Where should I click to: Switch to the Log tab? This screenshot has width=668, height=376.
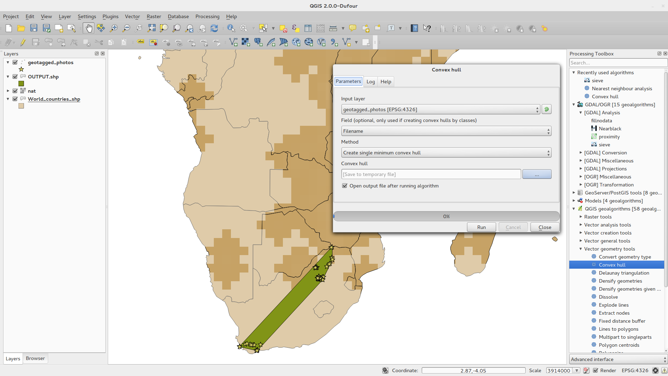click(x=370, y=82)
